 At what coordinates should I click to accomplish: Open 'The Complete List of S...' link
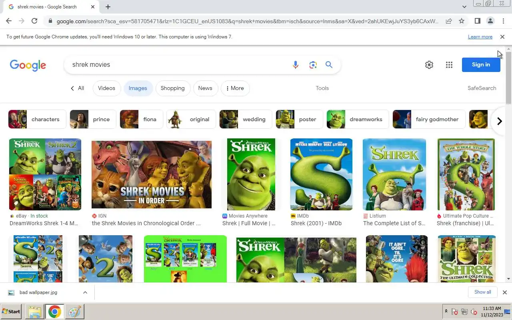394,224
